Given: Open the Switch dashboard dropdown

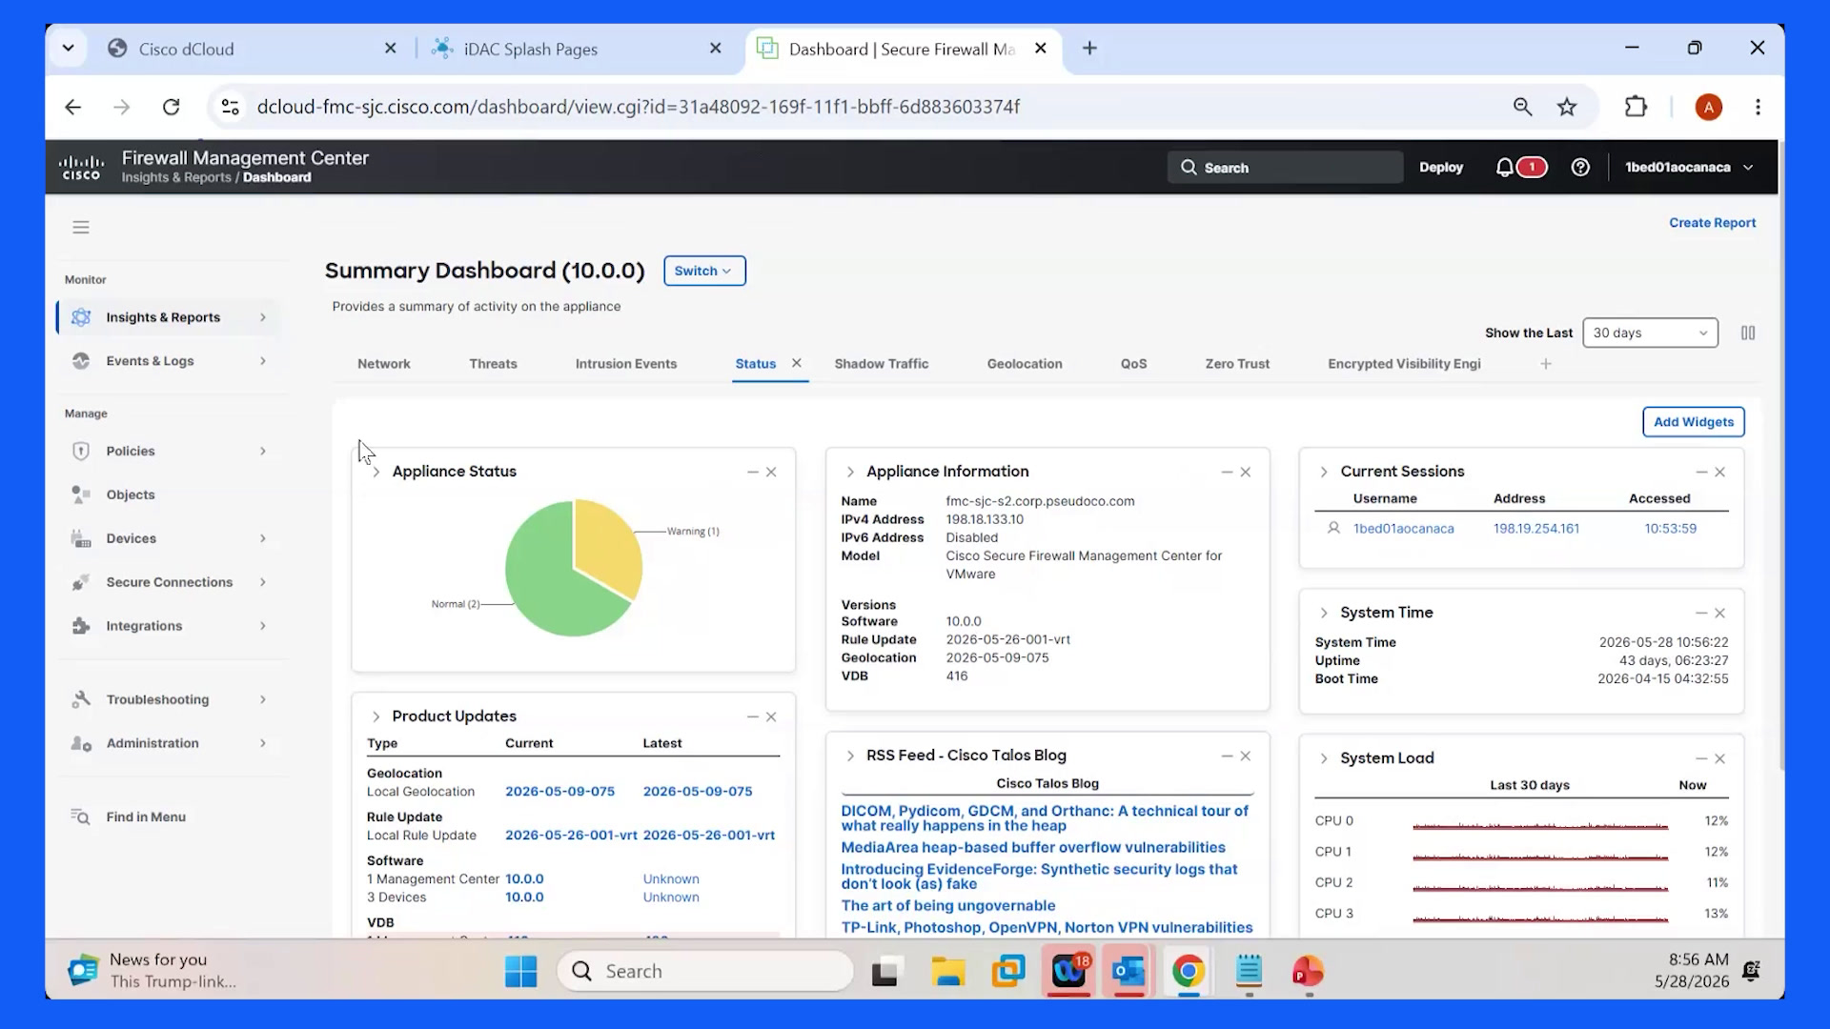Looking at the screenshot, I should tap(704, 271).
